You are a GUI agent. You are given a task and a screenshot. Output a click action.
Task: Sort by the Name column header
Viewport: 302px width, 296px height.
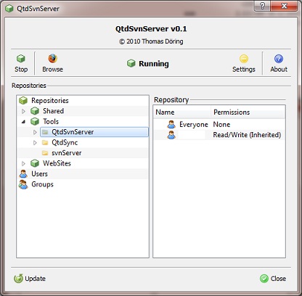(x=182, y=112)
